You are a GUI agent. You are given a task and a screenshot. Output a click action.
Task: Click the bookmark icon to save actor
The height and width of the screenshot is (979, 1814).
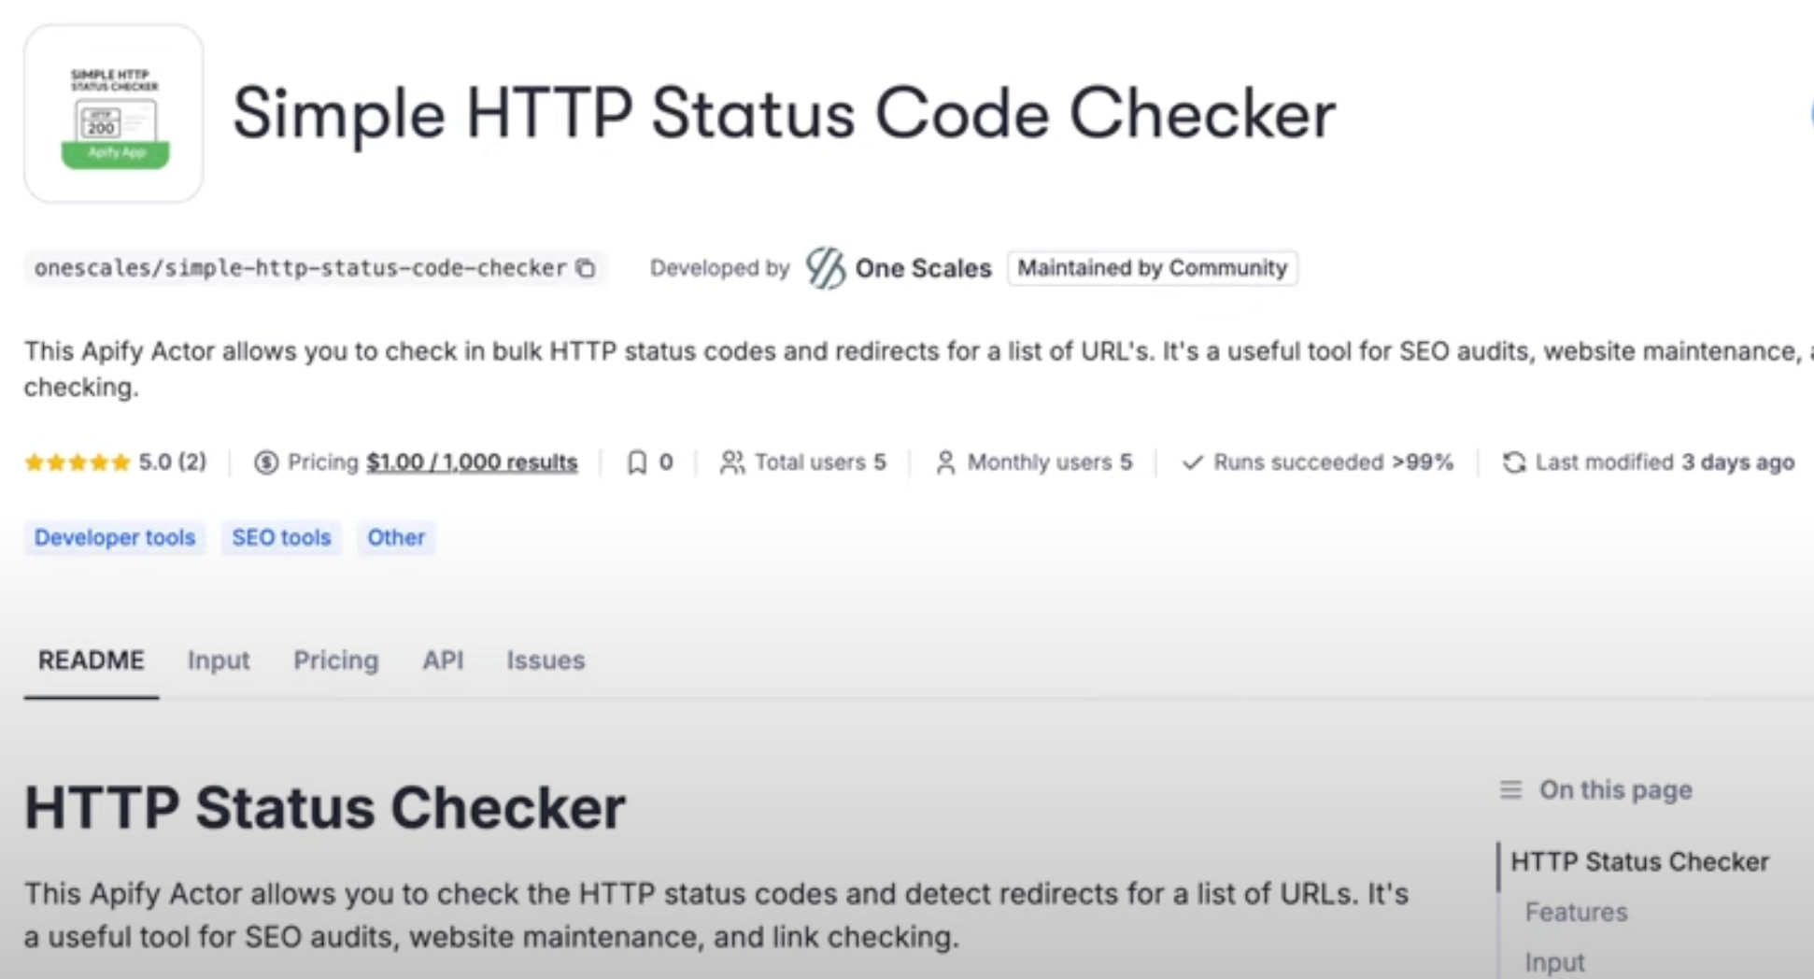pyautogui.click(x=637, y=462)
